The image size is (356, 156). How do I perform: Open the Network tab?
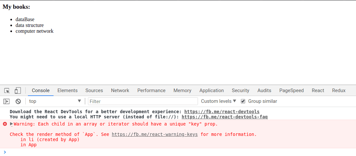pyautogui.click(x=120, y=90)
